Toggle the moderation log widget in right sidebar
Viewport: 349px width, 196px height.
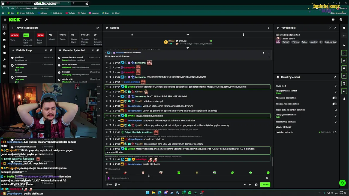pos(344,60)
